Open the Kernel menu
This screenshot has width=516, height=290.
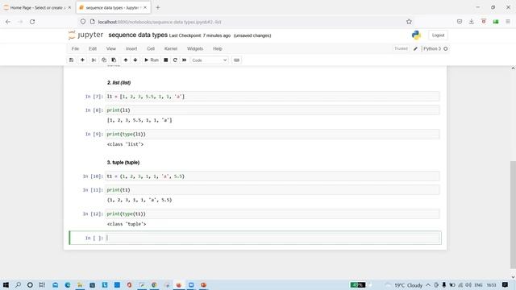coord(171,48)
